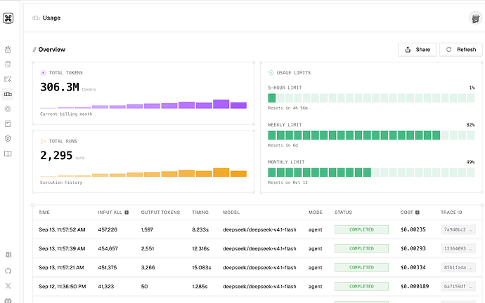Image resolution: width=485 pixels, height=303 pixels.
Task: Open trace ID ba7159df chip
Action: click(x=458, y=286)
